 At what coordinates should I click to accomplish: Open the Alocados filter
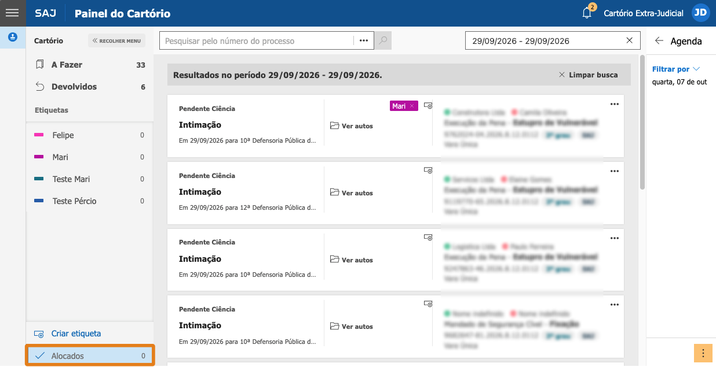[90, 356]
